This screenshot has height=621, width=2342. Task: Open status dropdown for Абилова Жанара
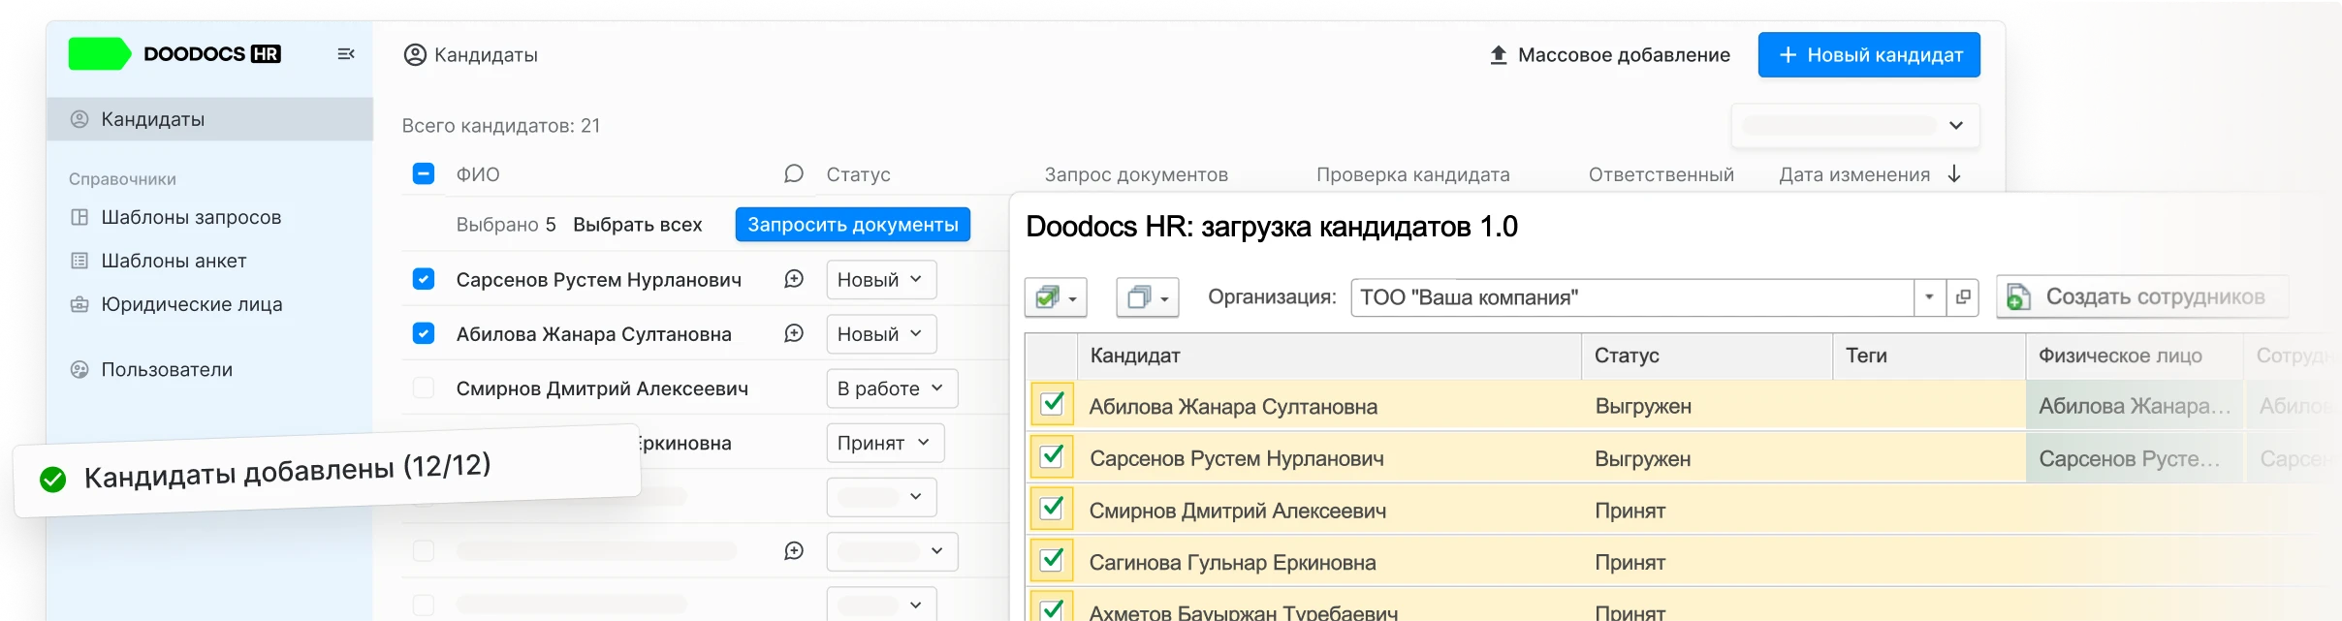881,333
